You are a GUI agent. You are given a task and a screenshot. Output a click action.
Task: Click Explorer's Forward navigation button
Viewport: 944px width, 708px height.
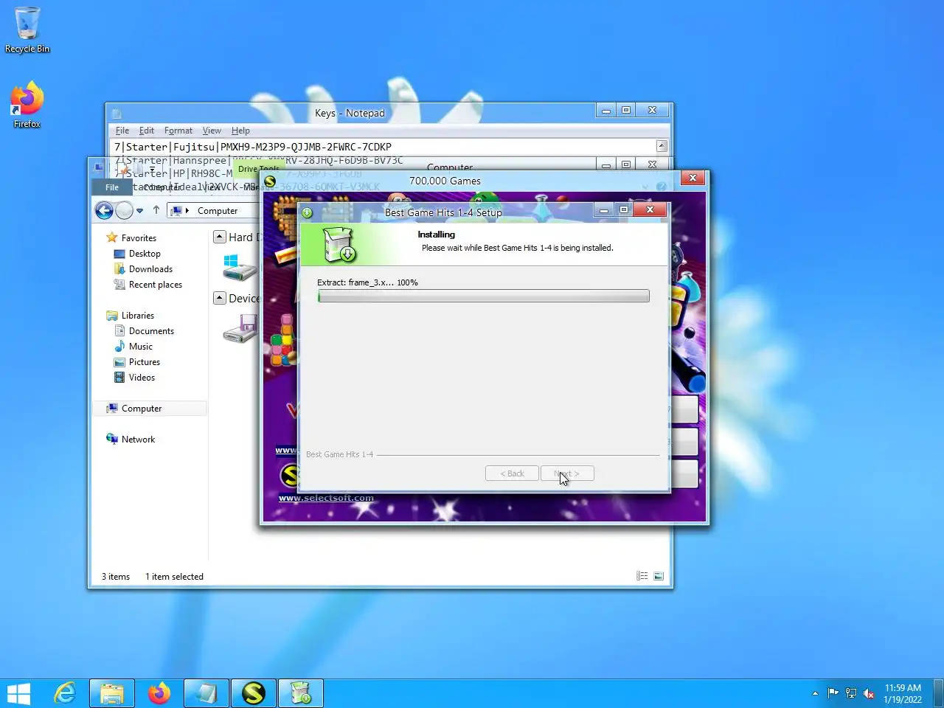pos(124,211)
